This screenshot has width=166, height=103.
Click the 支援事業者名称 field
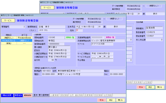click(x=108, y=41)
